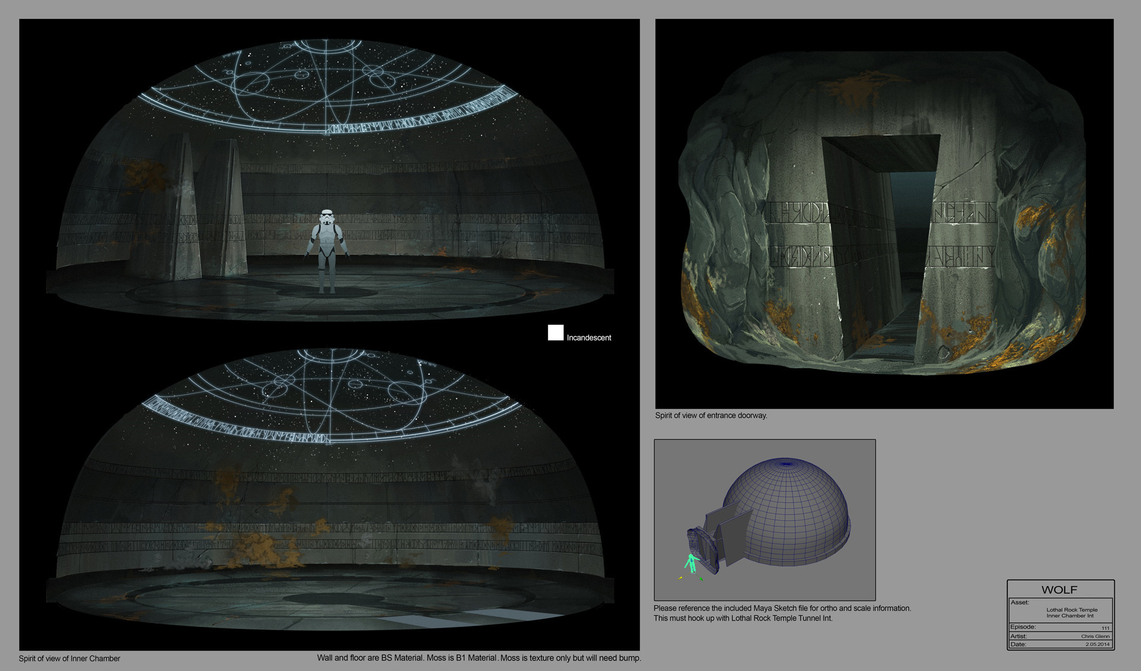Click the date '2.05.2014'

click(x=1098, y=644)
